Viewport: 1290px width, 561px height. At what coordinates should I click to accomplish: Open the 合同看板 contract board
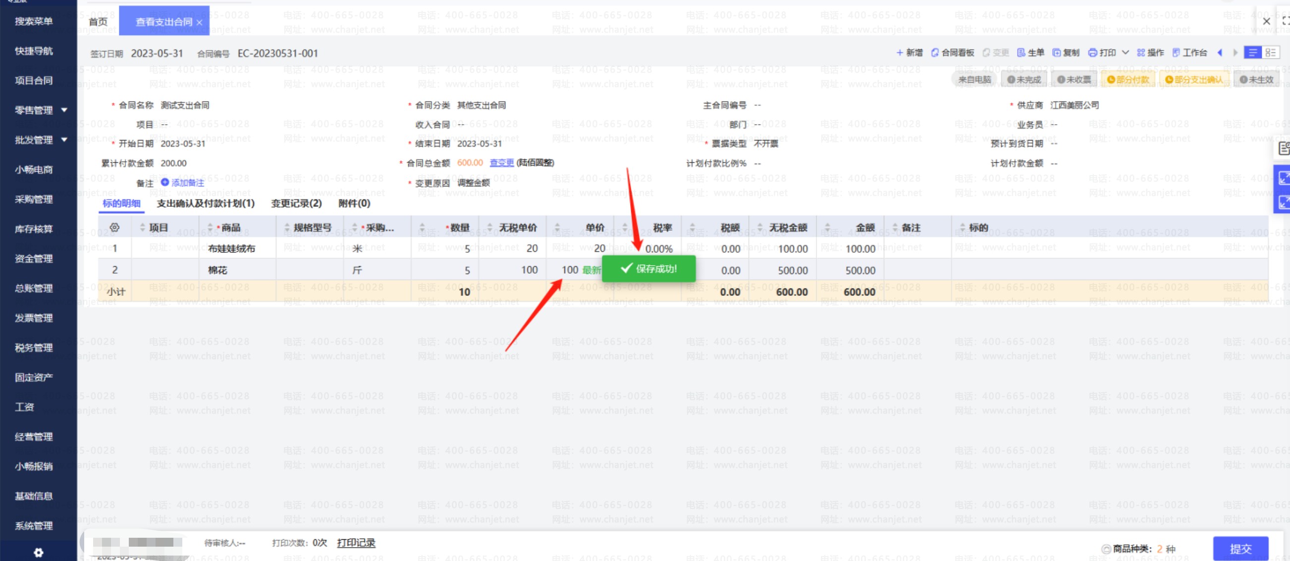click(x=952, y=52)
